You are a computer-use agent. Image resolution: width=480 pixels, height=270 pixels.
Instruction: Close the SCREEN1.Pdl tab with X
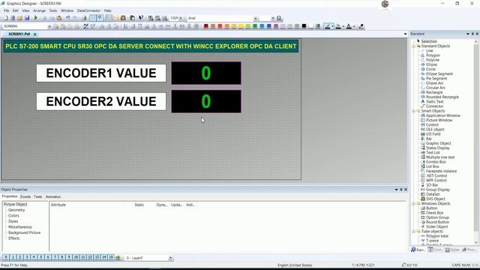click(35, 34)
